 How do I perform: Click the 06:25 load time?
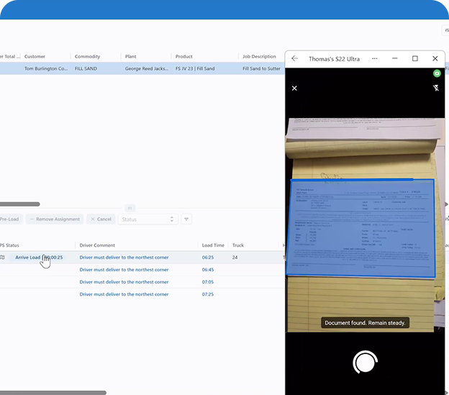pos(208,258)
